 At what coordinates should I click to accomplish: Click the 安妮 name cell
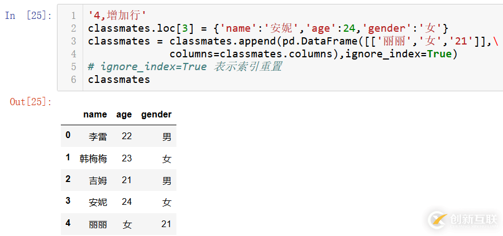(x=98, y=202)
